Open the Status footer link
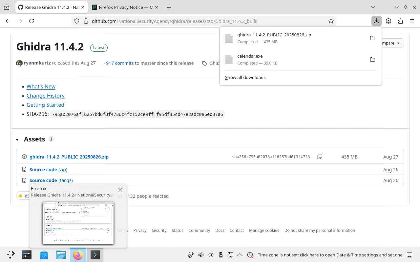This screenshot has height=262, width=420. click(178, 230)
